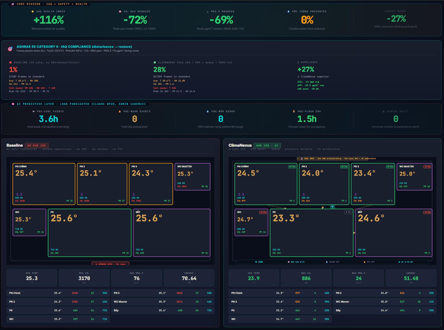Click the icon in the Core Mission header
This screenshot has width=444, height=330.
point(13,4)
